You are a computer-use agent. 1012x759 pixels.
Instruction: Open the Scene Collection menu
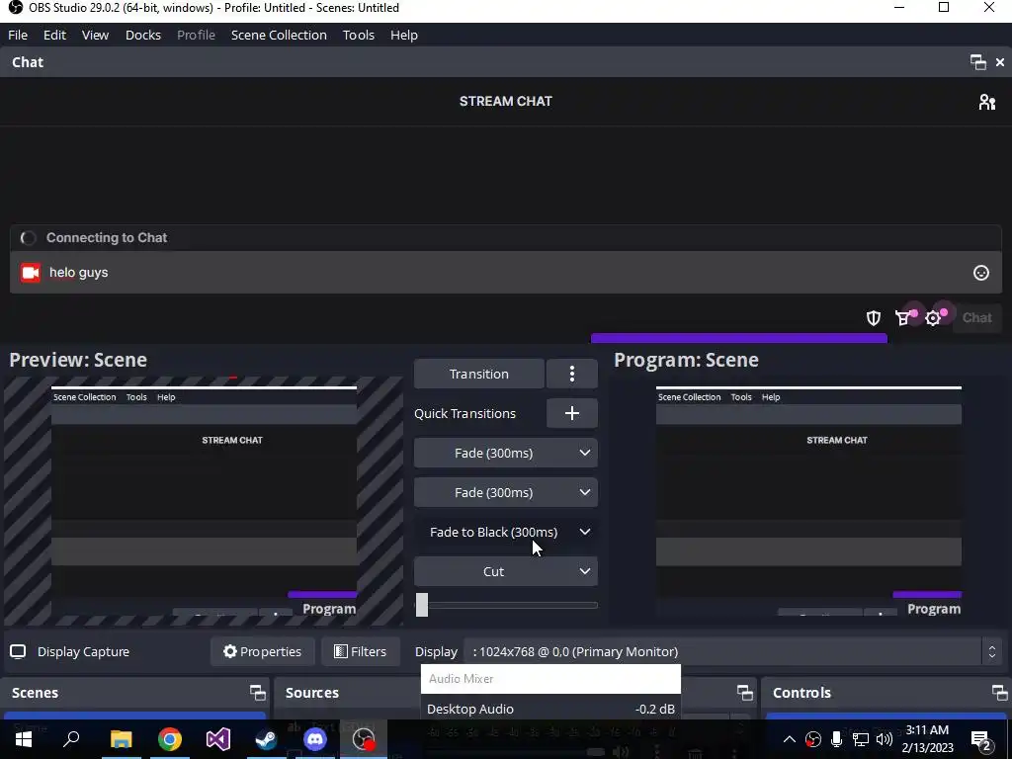[x=279, y=35]
